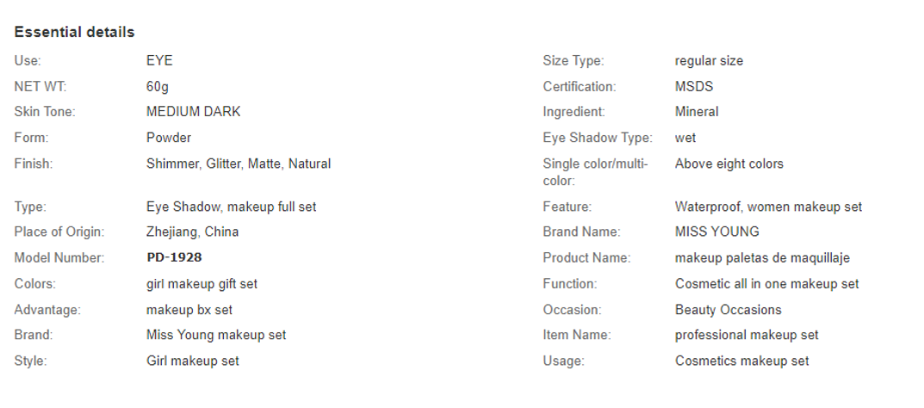Viewport: 924px width, 408px height.
Task: Click the girl makeup gift set value
Action: tap(202, 284)
